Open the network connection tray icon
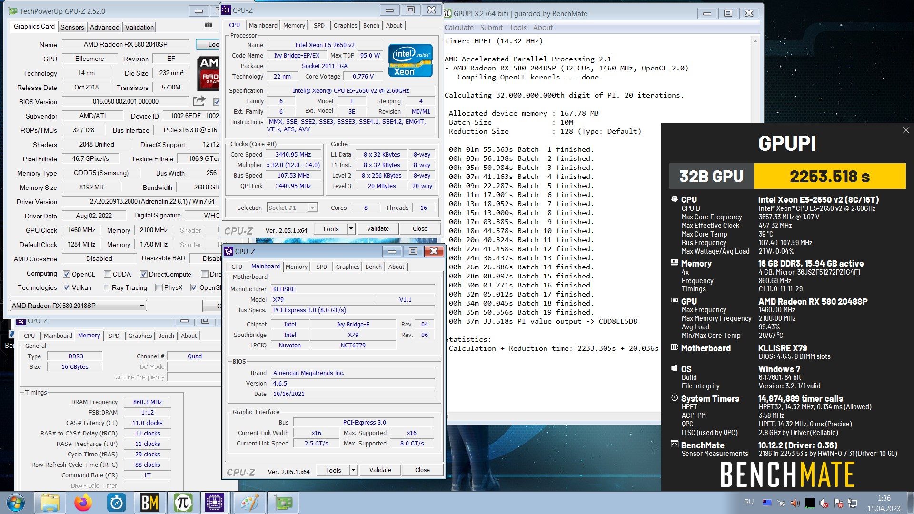This screenshot has width=914, height=514. (853, 503)
